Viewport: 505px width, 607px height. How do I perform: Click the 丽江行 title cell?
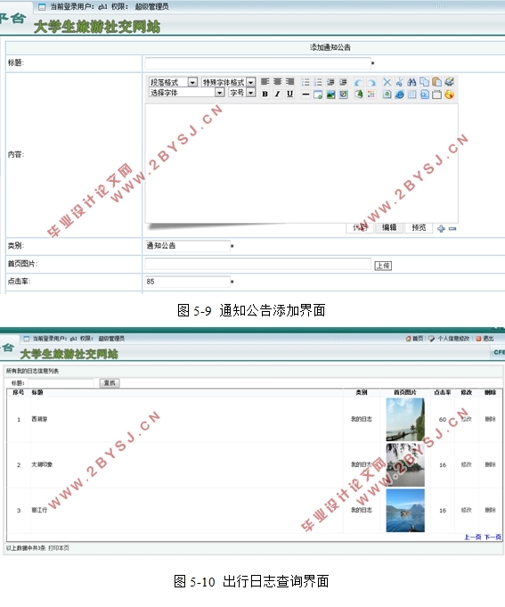pos(39,510)
